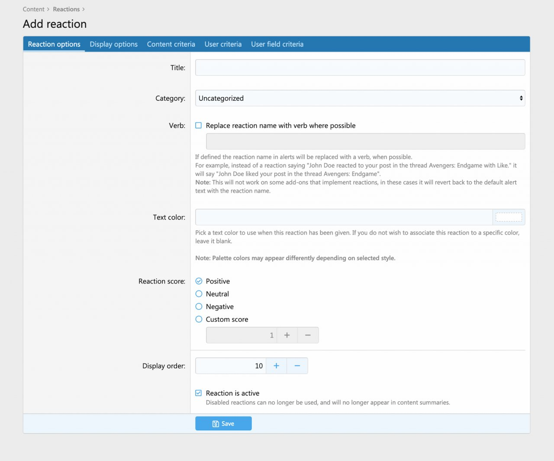Enable replace reaction name with verb
This screenshot has height=461, width=554.
[x=199, y=126]
